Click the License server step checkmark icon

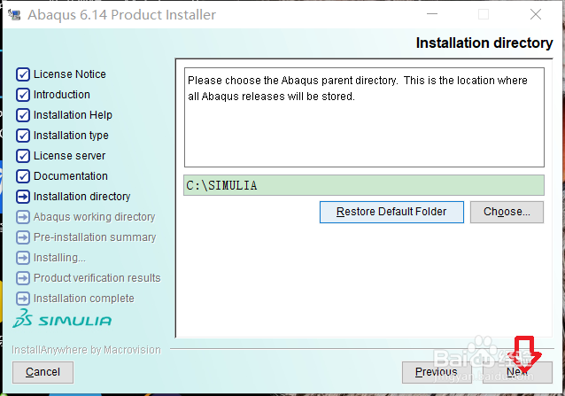(23, 156)
